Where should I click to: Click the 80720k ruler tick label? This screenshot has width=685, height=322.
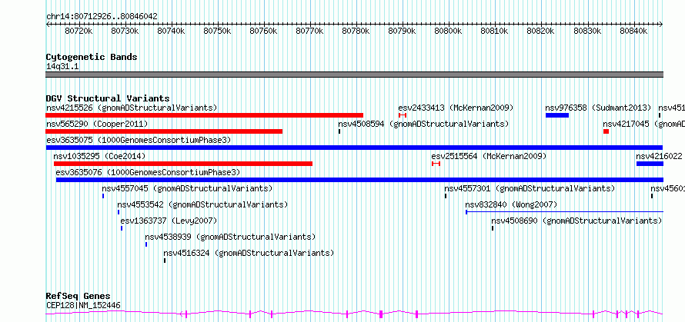click(x=79, y=31)
